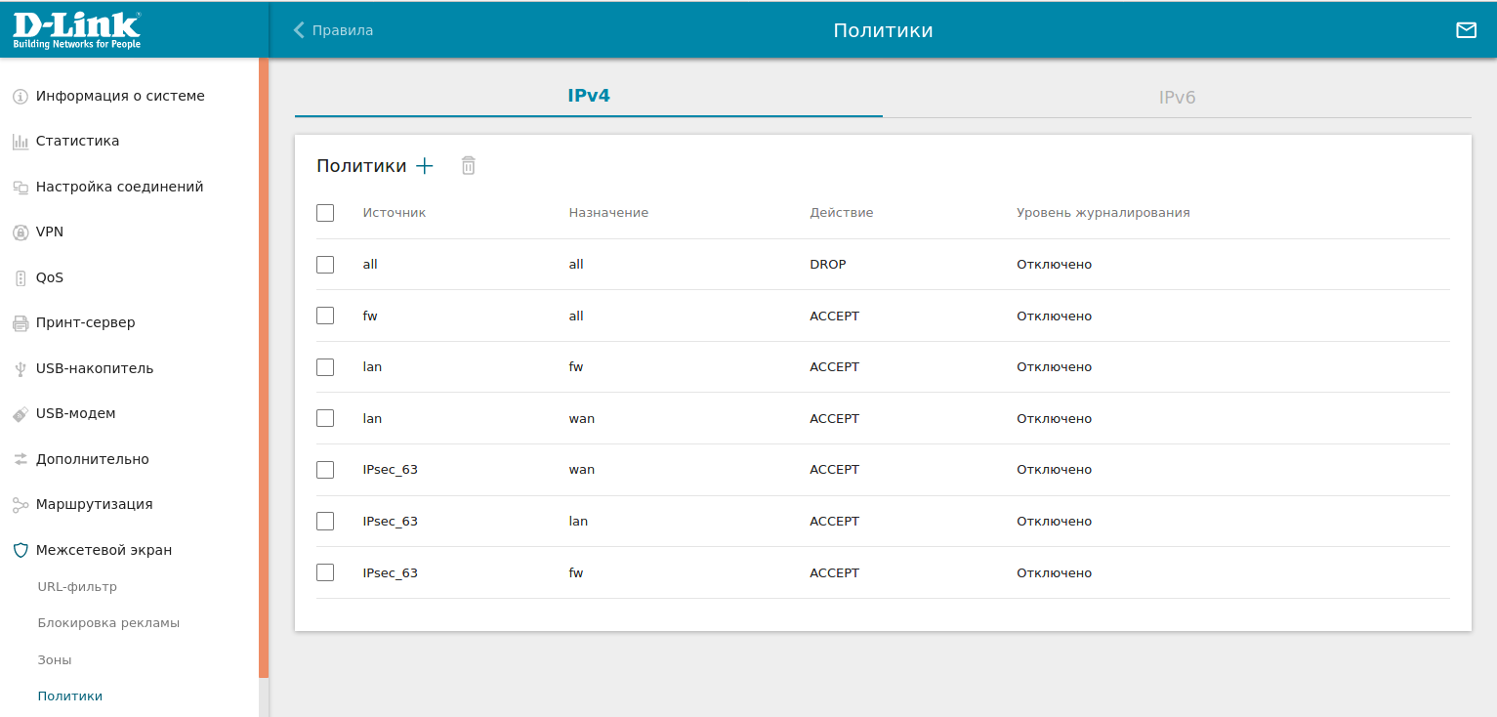This screenshot has height=717, width=1497.
Task: Click the plus icon to add policy
Action: tap(425, 166)
